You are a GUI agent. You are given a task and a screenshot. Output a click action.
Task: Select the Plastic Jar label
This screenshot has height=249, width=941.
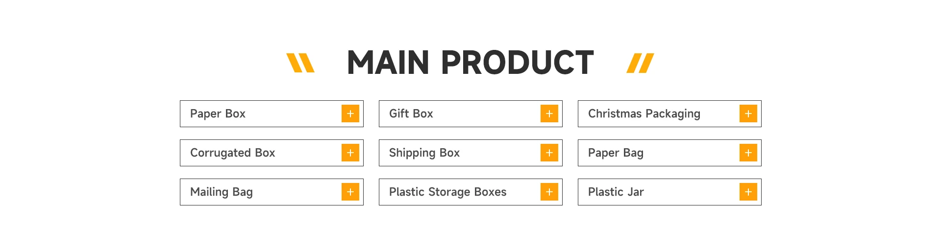pos(616,192)
